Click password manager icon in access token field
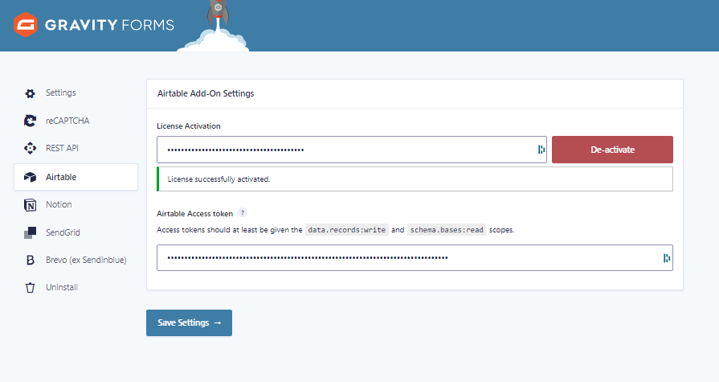 667,258
